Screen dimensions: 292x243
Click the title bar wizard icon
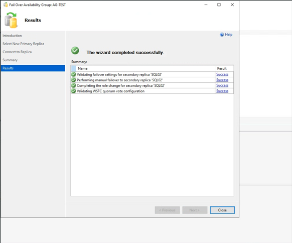point(6,5)
